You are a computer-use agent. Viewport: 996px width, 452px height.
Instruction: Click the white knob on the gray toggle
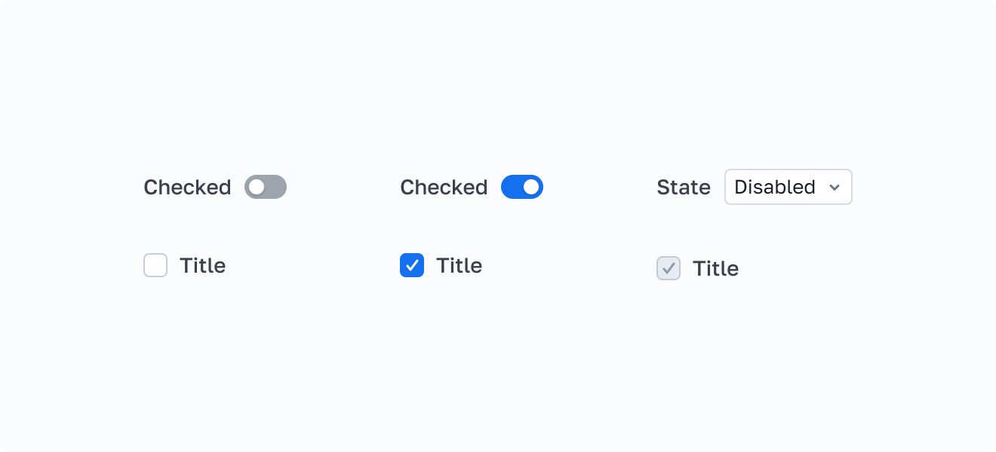click(x=257, y=187)
